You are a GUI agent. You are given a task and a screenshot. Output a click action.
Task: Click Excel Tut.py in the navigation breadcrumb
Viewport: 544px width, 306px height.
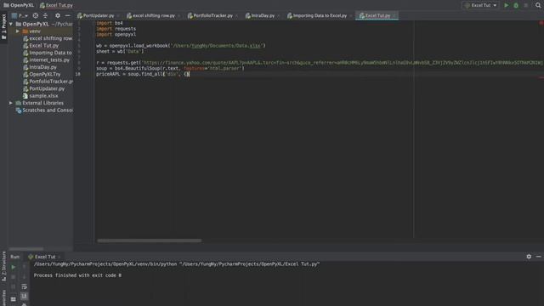(x=56, y=5)
